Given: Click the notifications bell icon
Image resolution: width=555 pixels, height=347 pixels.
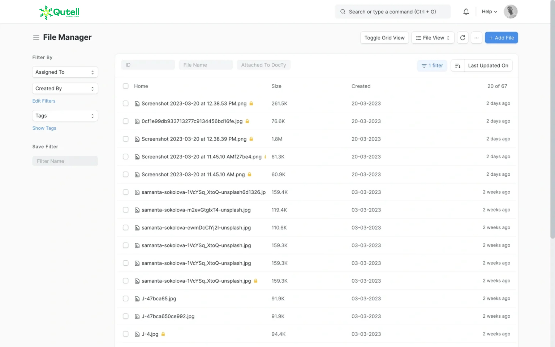Looking at the screenshot, I should coord(466,12).
